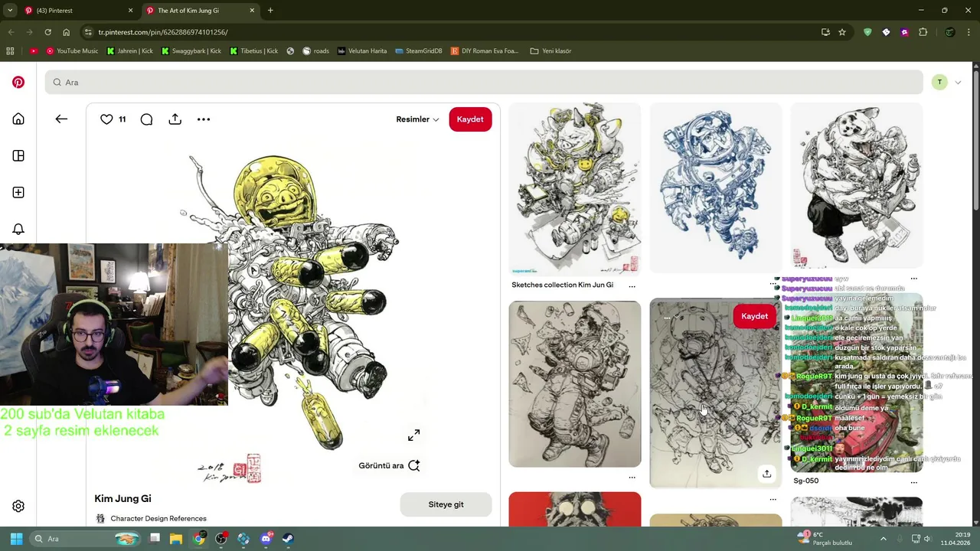Open Jahrein | Kick bookmark

click(x=130, y=51)
